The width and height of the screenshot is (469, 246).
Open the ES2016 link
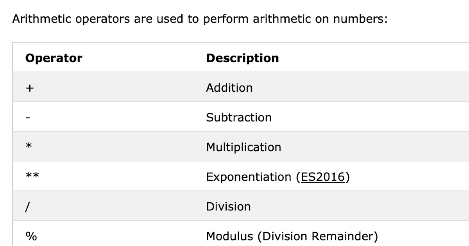[x=322, y=177]
